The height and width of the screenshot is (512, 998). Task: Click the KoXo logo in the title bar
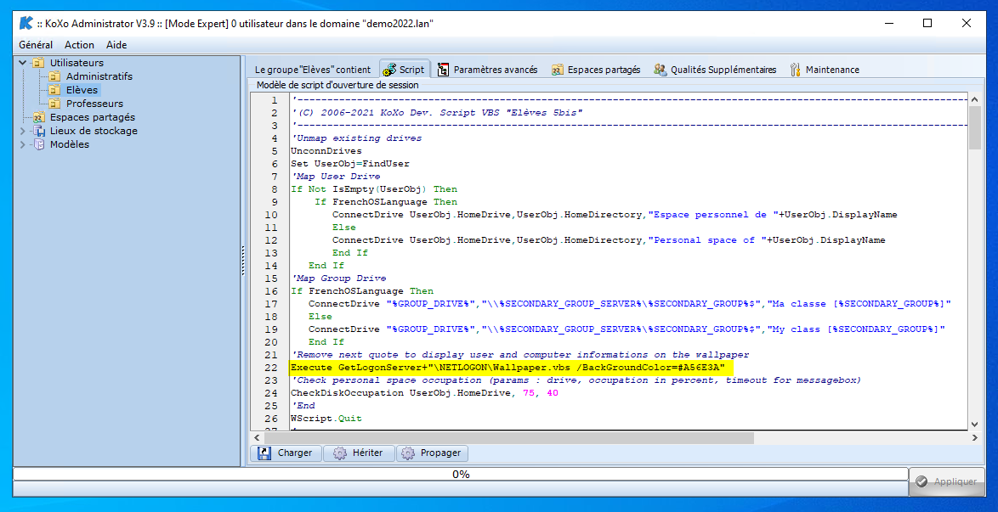point(26,24)
